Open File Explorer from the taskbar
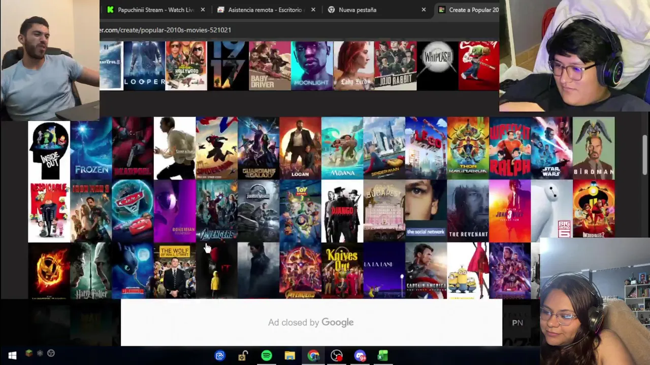Screen dimensions: 650x365 click(290, 356)
